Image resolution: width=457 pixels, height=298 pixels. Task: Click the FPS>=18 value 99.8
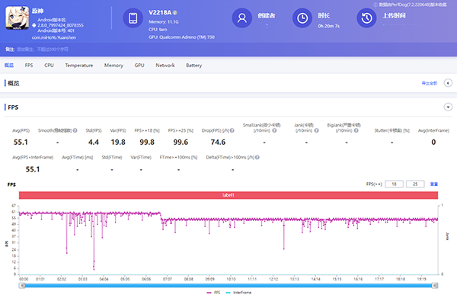pyautogui.click(x=147, y=142)
